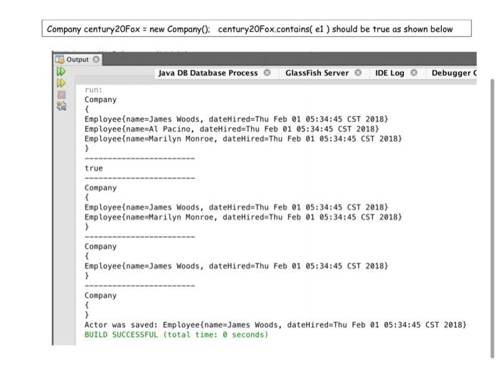Viewport: 498px width, 371px height.
Task: Click the vertical scrollbar on the right
Action: 492,218
